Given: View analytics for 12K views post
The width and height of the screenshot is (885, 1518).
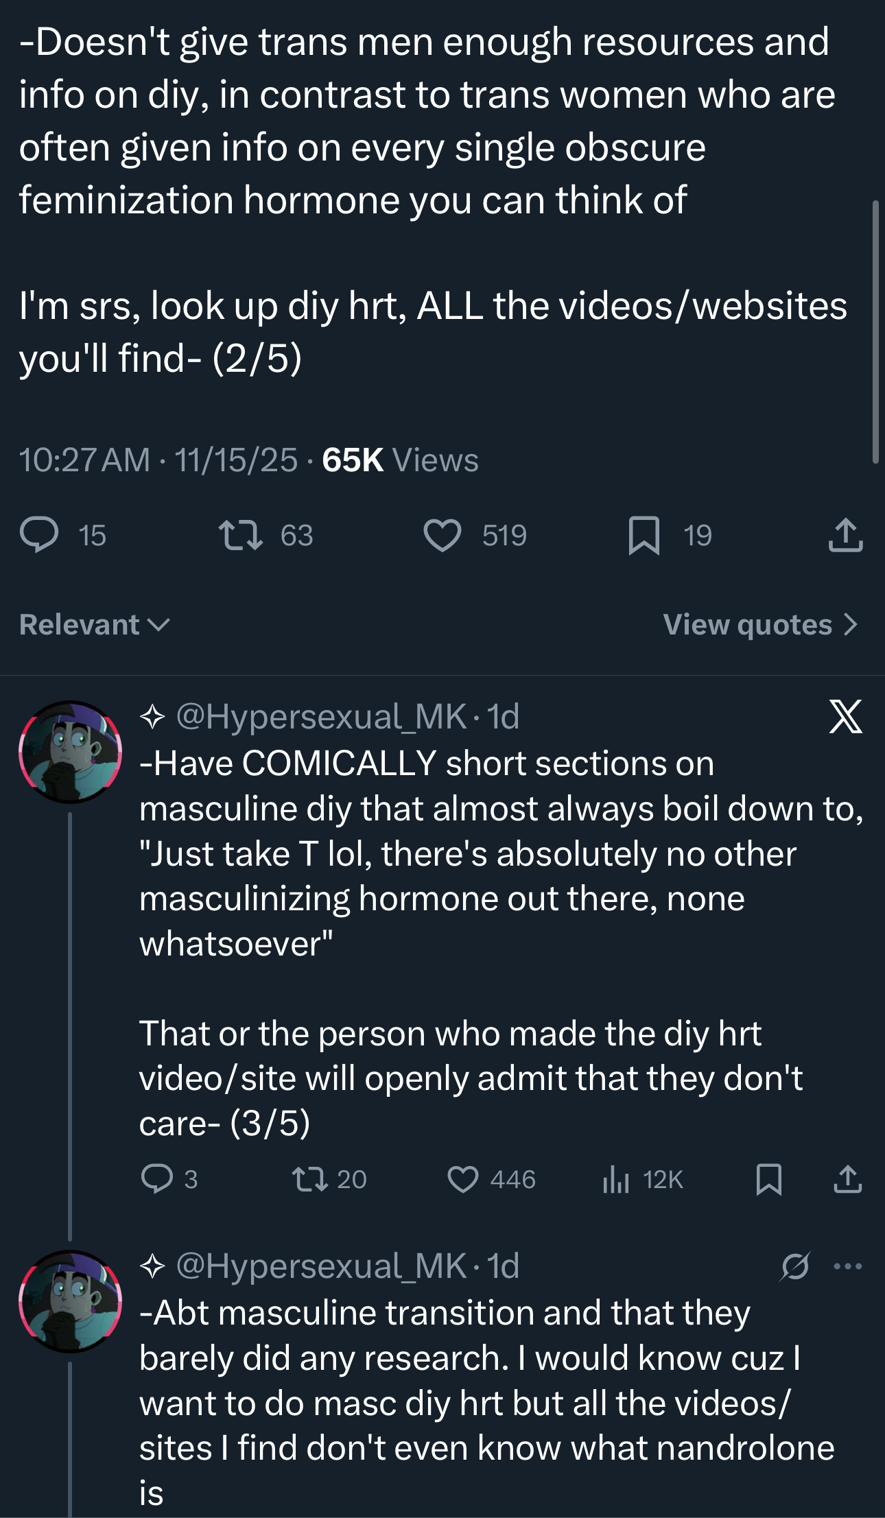Looking at the screenshot, I should click(x=616, y=1179).
